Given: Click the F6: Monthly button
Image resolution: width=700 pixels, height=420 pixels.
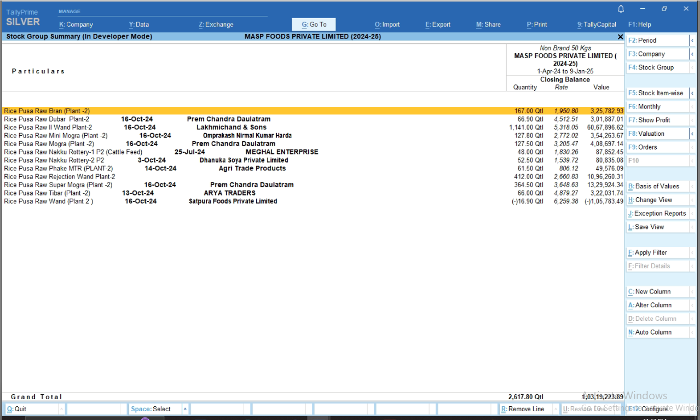Looking at the screenshot, I should click(x=657, y=107).
